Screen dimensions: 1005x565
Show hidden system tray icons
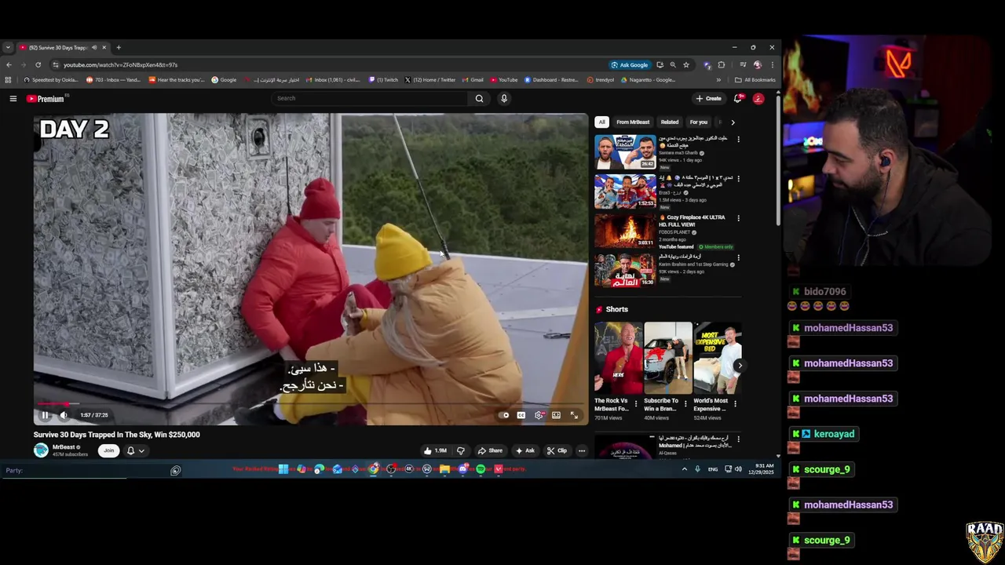point(684,469)
